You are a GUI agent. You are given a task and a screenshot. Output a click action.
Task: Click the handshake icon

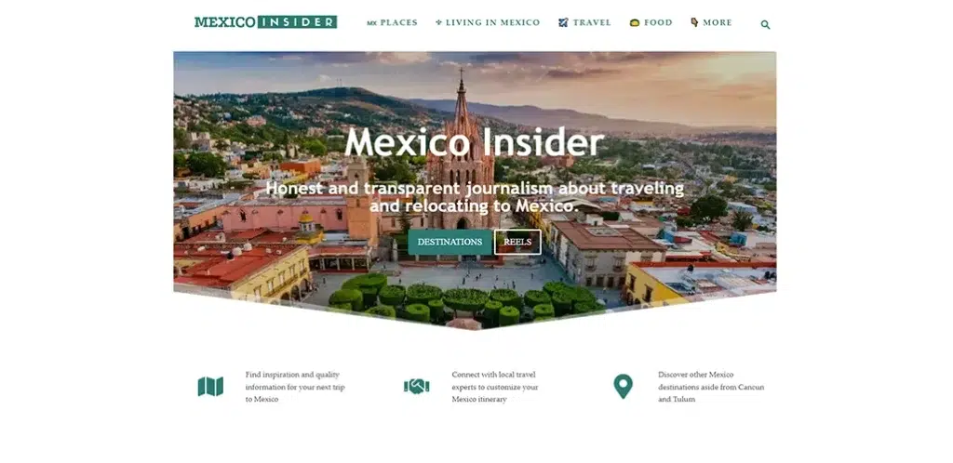416,387
